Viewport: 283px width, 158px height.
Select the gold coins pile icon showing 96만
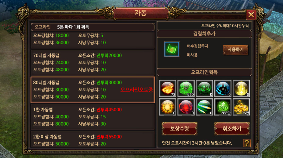pyautogui.click(x=241, y=107)
